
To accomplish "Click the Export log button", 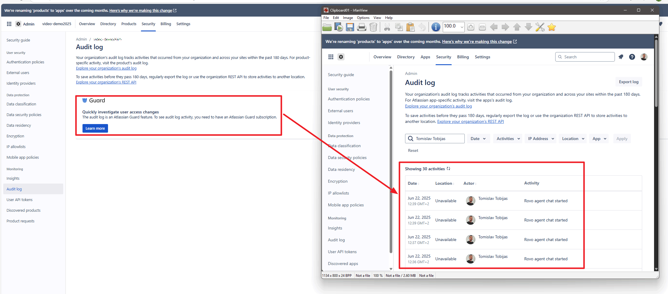I will [x=629, y=82].
